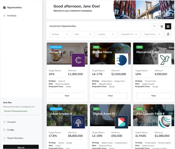
Task: Click the £1,000,000 minimum value
Action: coord(75,74)
